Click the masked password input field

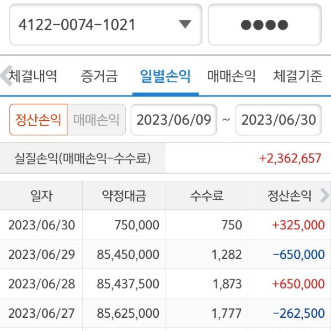point(264,25)
